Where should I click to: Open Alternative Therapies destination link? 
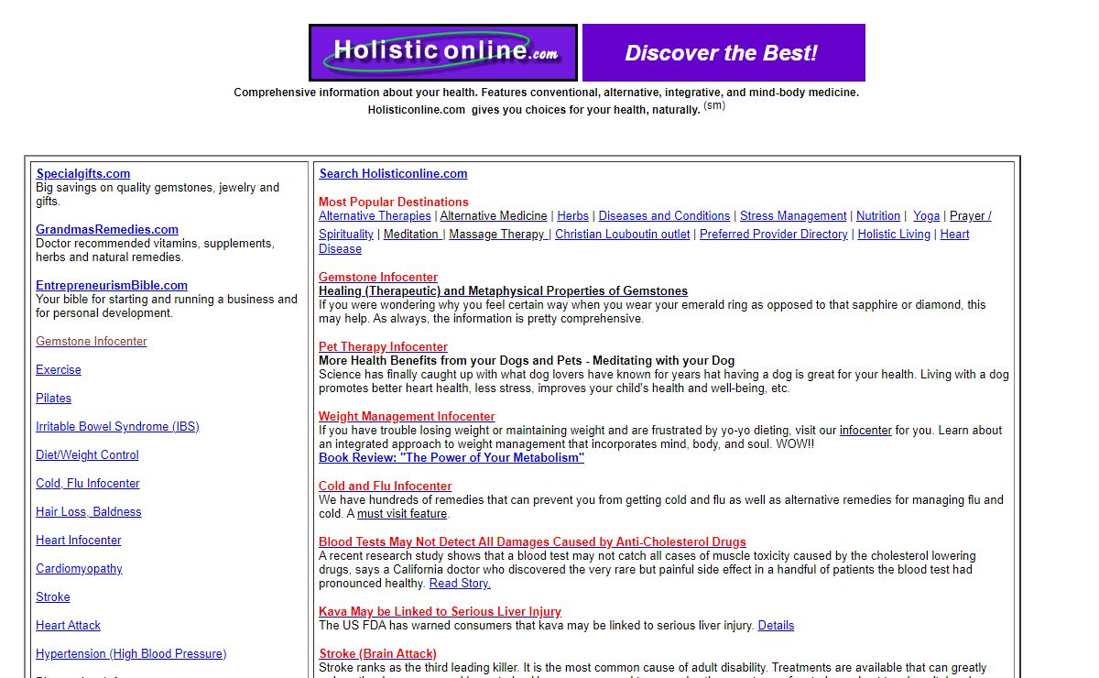(375, 215)
